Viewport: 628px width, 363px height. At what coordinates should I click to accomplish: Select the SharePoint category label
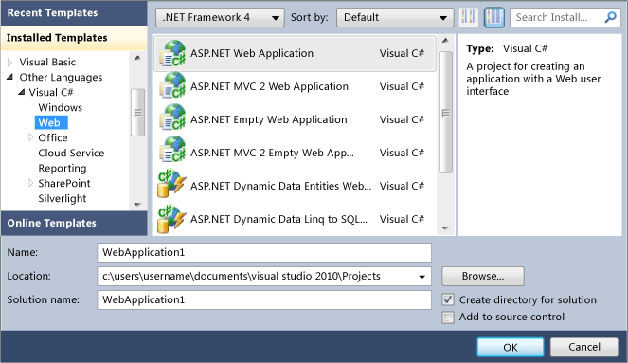point(64,183)
